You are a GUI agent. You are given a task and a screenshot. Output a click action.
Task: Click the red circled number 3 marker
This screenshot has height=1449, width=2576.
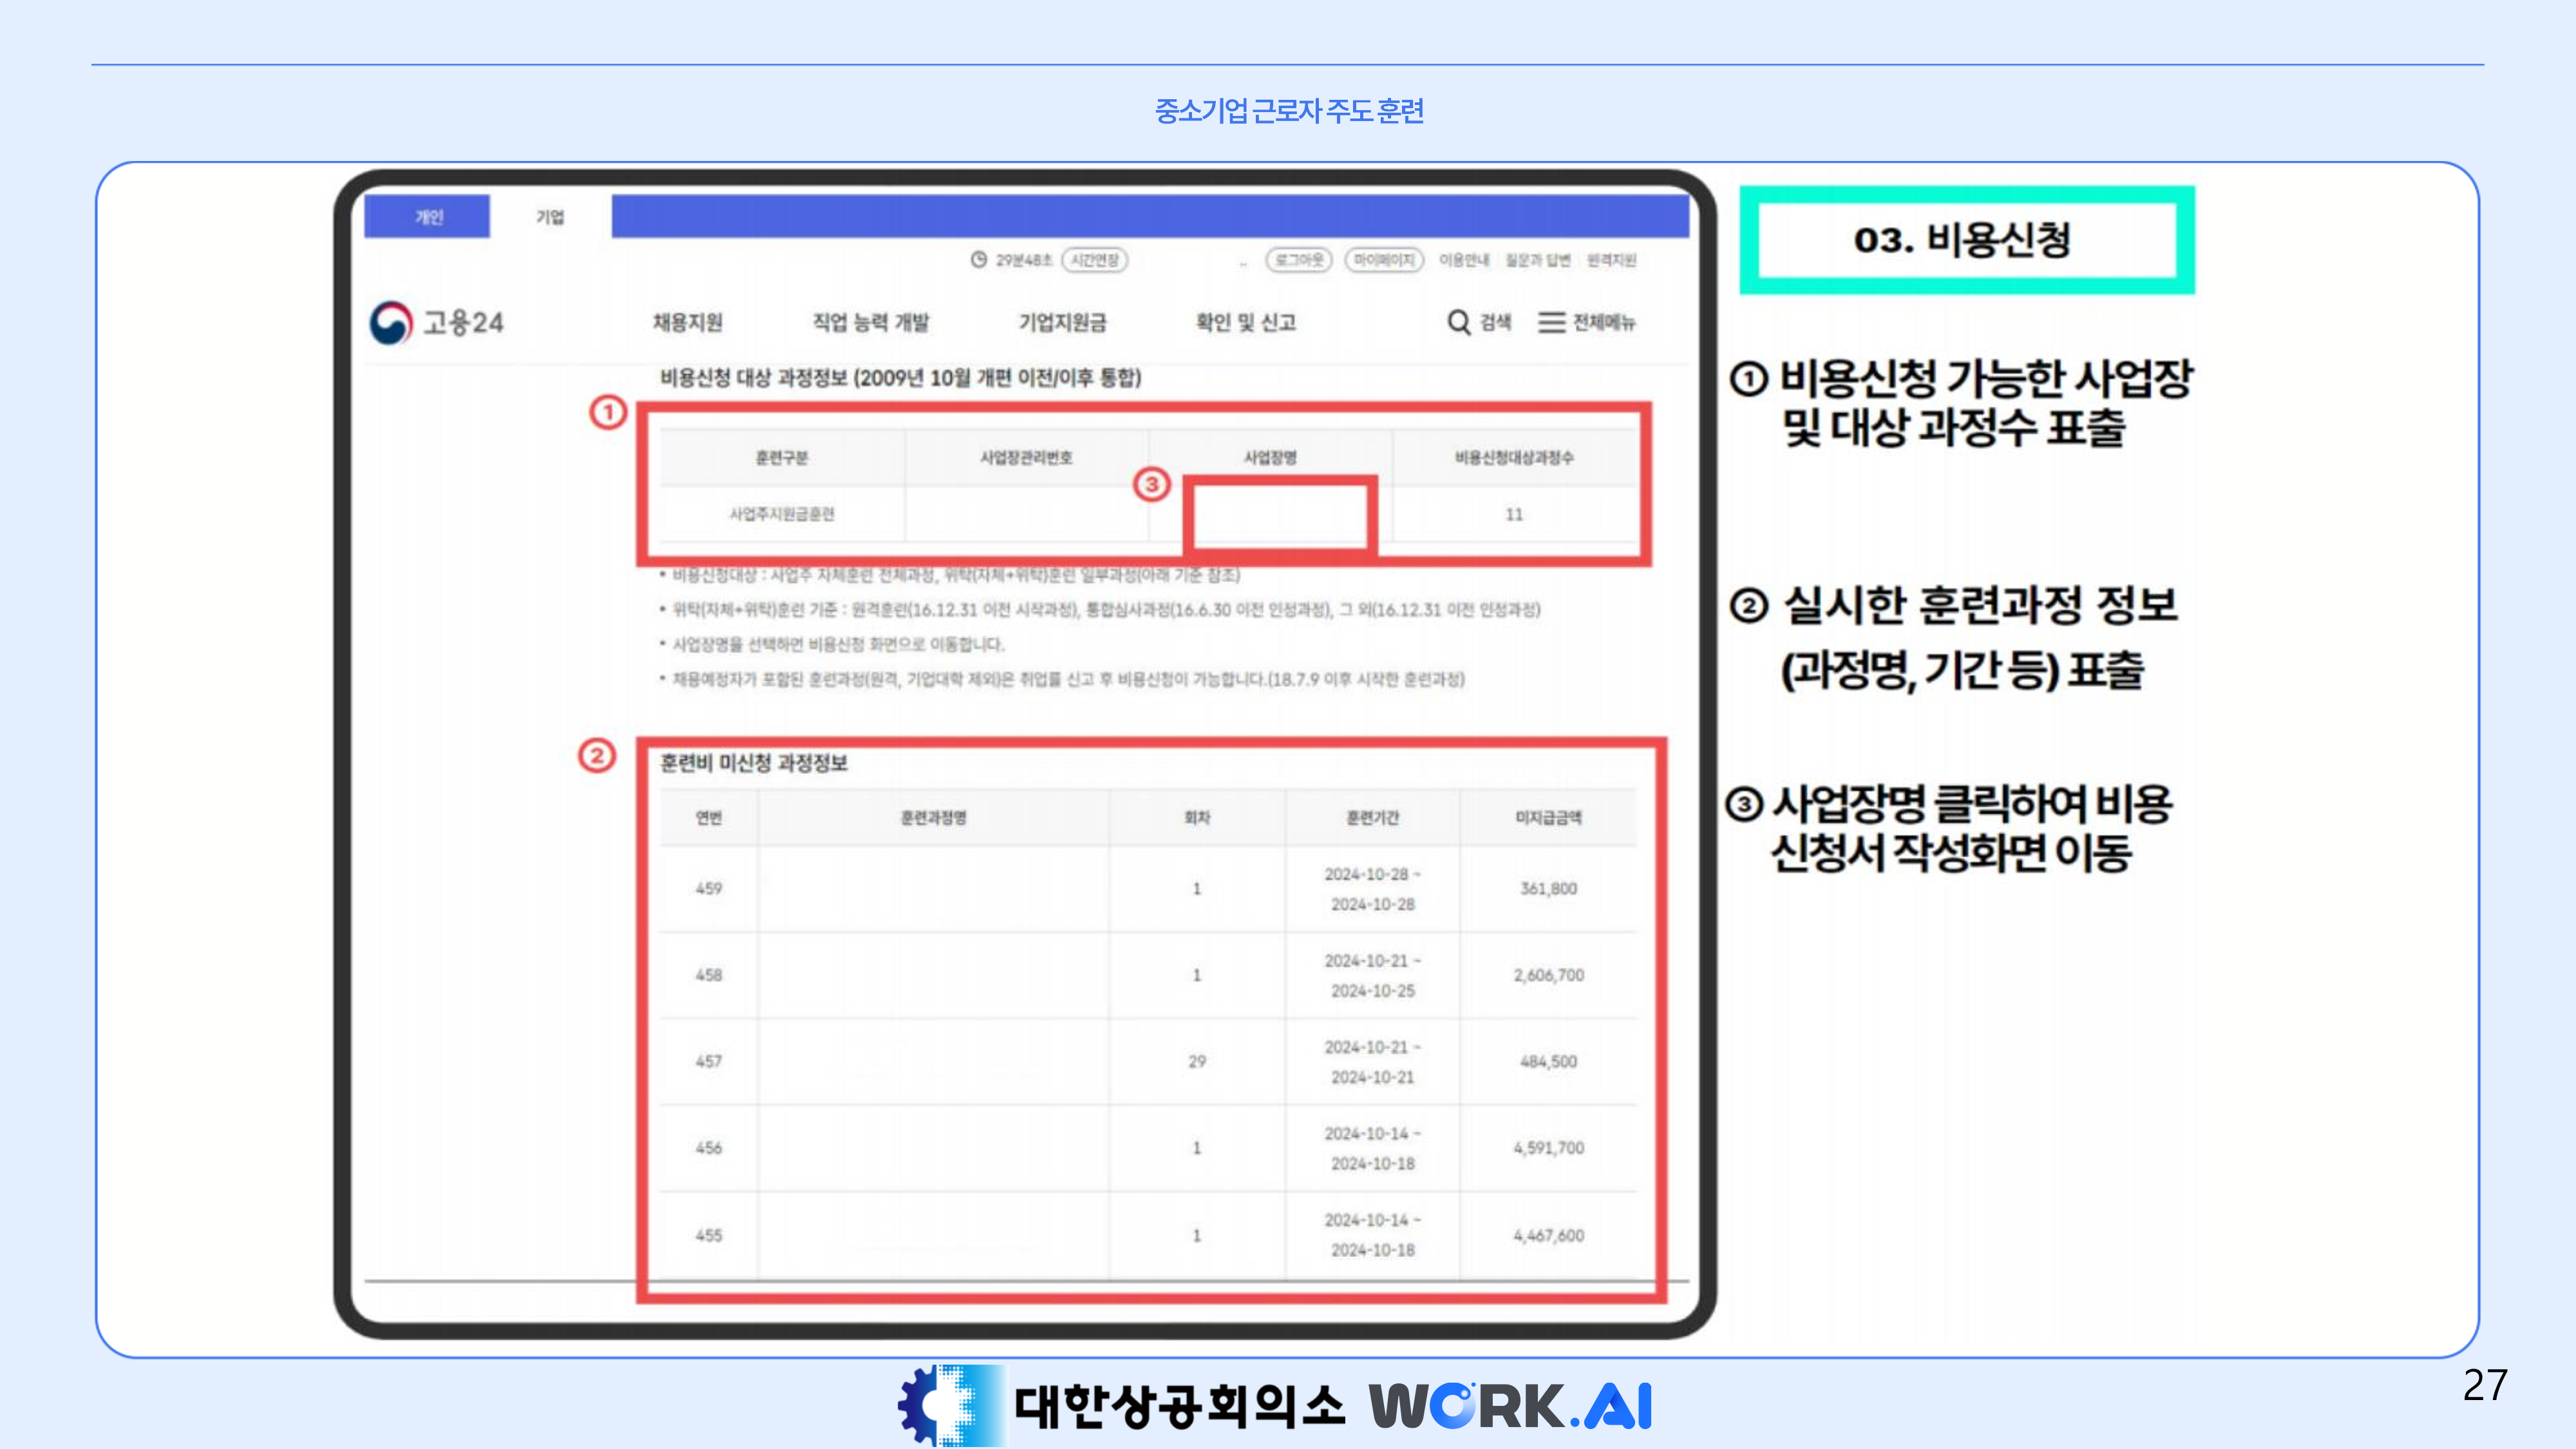[1151, 485]
